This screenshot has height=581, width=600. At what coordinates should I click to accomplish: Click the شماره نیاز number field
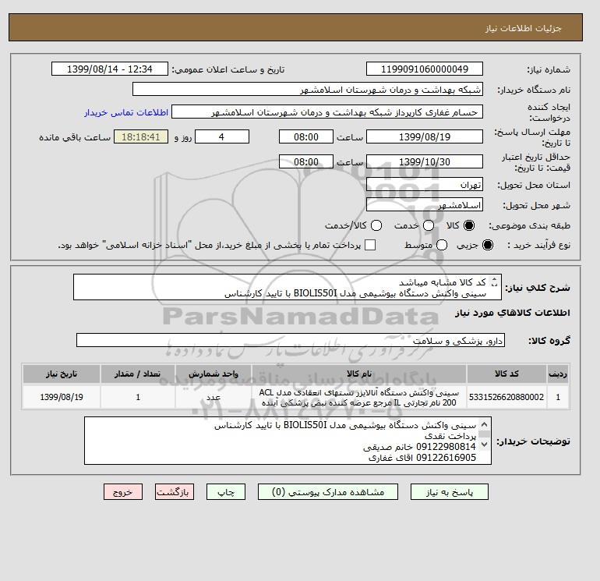point(425,69)
